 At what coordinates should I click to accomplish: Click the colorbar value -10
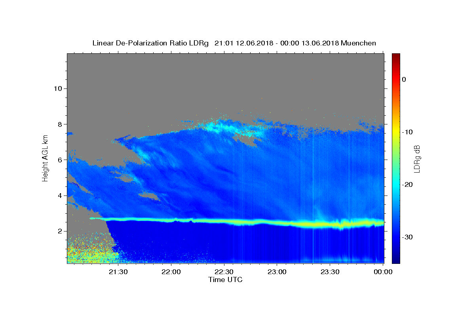408,132
